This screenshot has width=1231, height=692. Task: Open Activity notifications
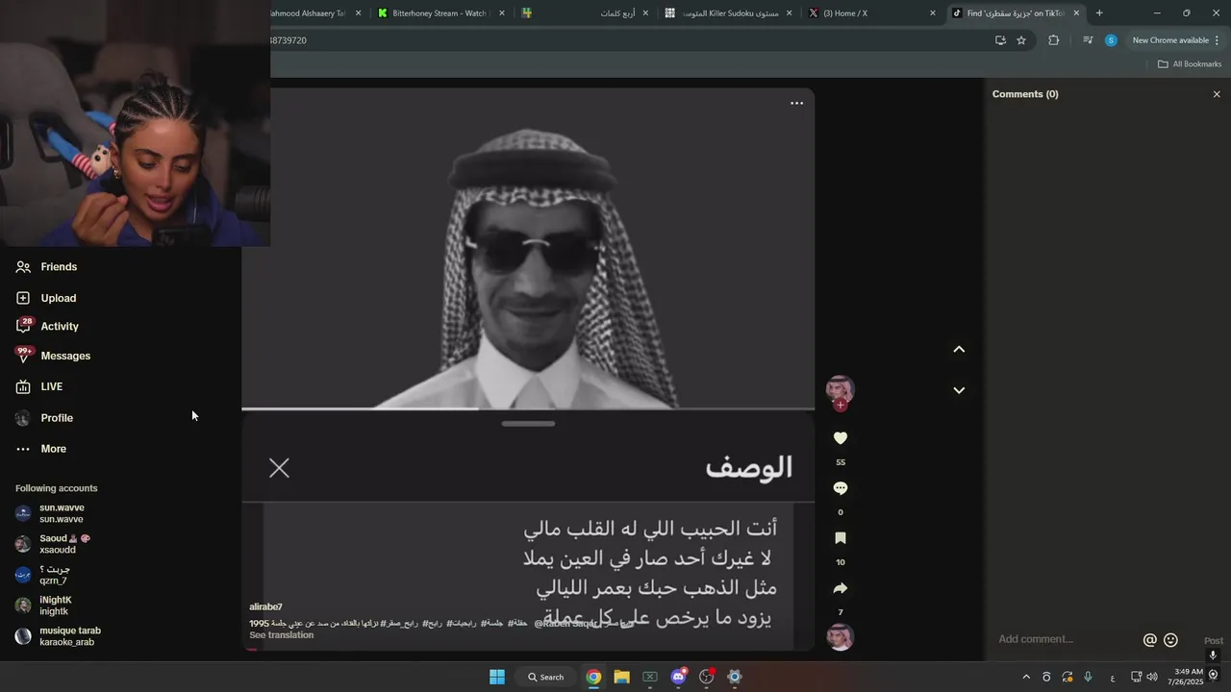coord(47,327)
